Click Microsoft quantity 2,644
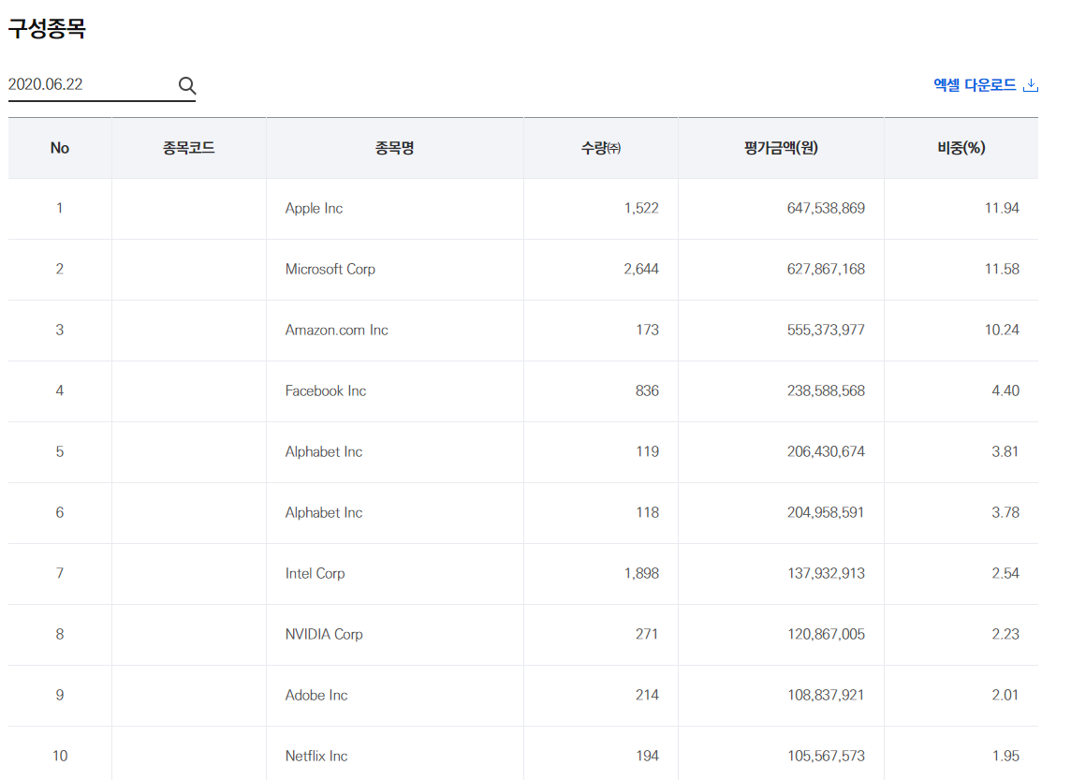Screen dimensions: 1071x780 pyautogui.click(x=641, y=269)
